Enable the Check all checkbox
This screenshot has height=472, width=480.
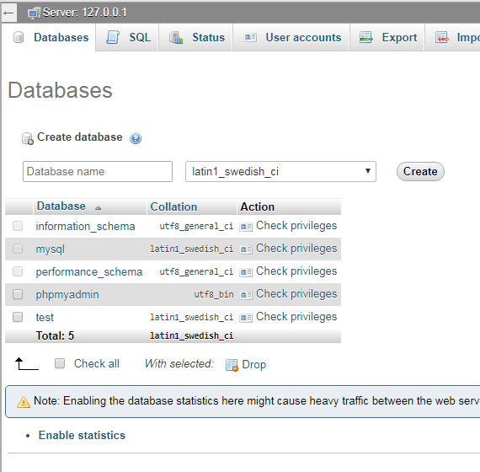[x=60, y=364]
